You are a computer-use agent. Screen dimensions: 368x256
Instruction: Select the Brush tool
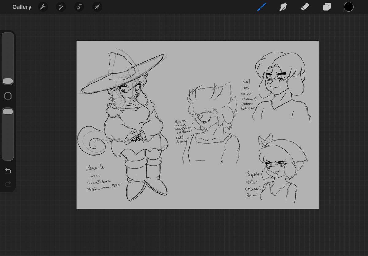pos(262,7)
